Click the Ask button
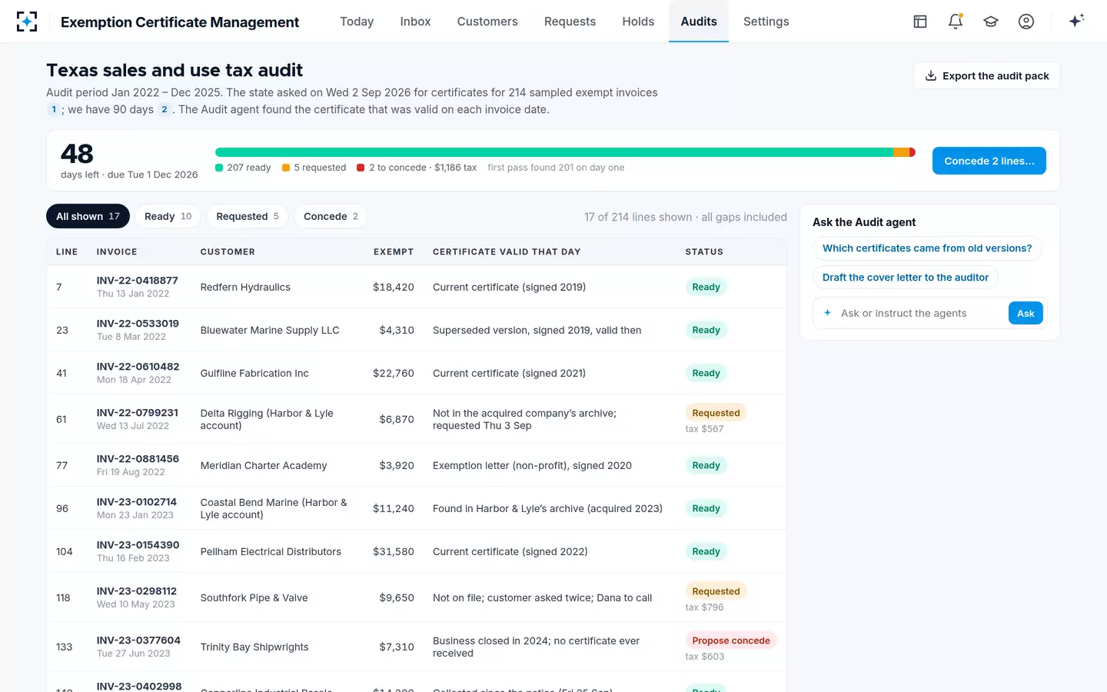Screen dimensions: 1107x692 click(1026, 313)
